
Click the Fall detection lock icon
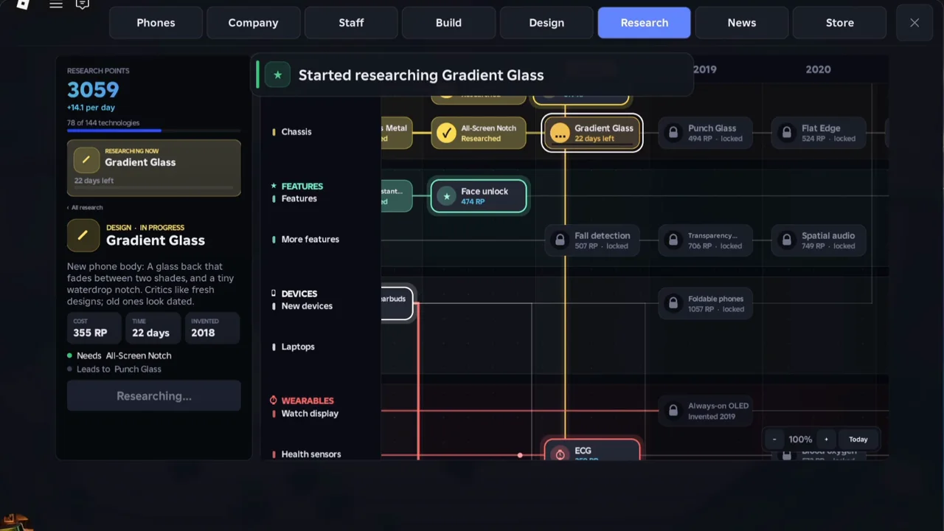click(x=560, y=240)
